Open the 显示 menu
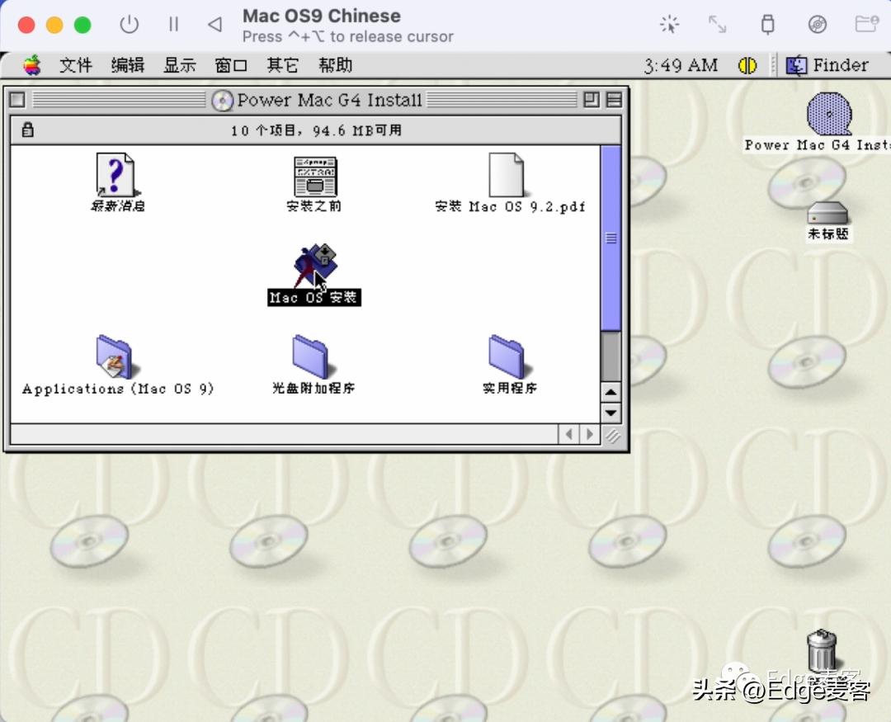 click(180, 64)
